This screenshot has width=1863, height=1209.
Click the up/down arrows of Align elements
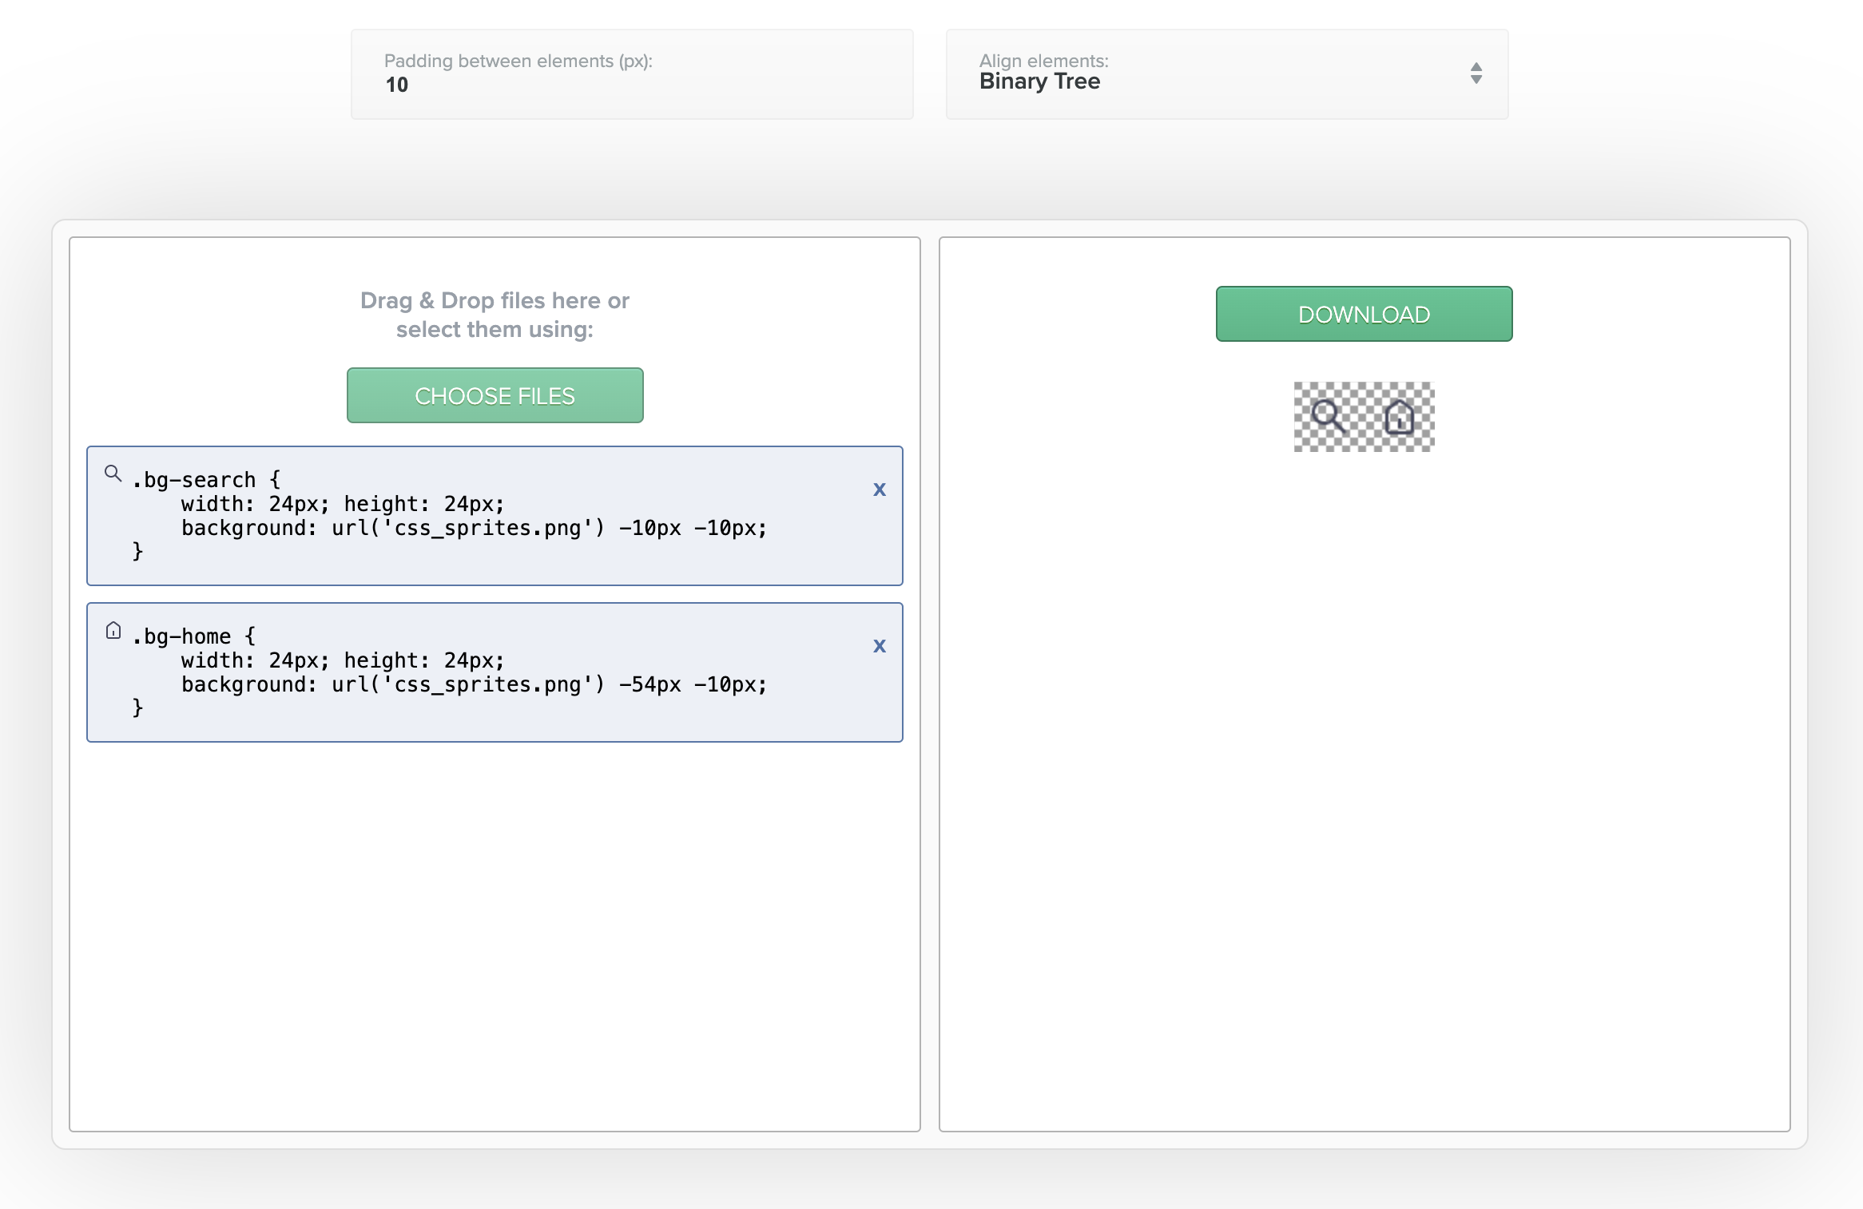1476,73
